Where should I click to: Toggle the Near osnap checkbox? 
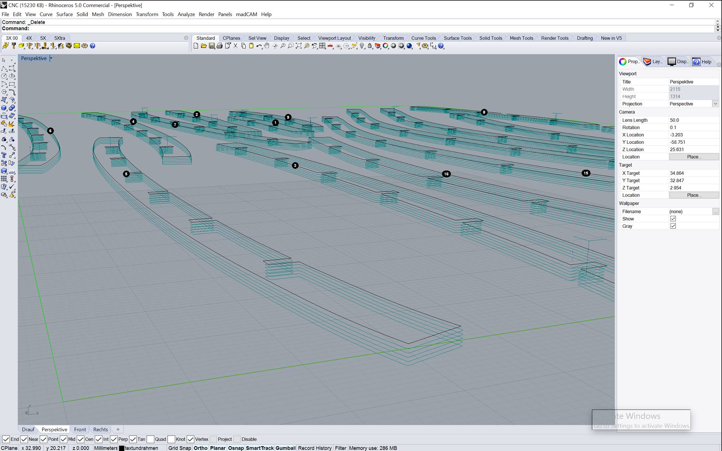(24, 439)
